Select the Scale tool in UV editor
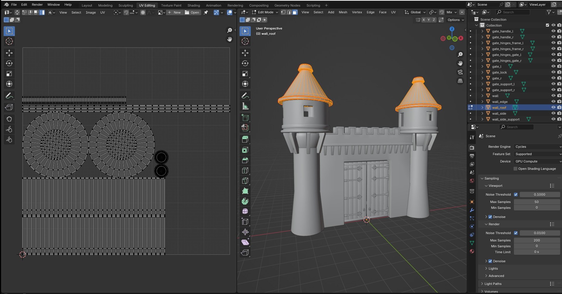 (9, 74)
